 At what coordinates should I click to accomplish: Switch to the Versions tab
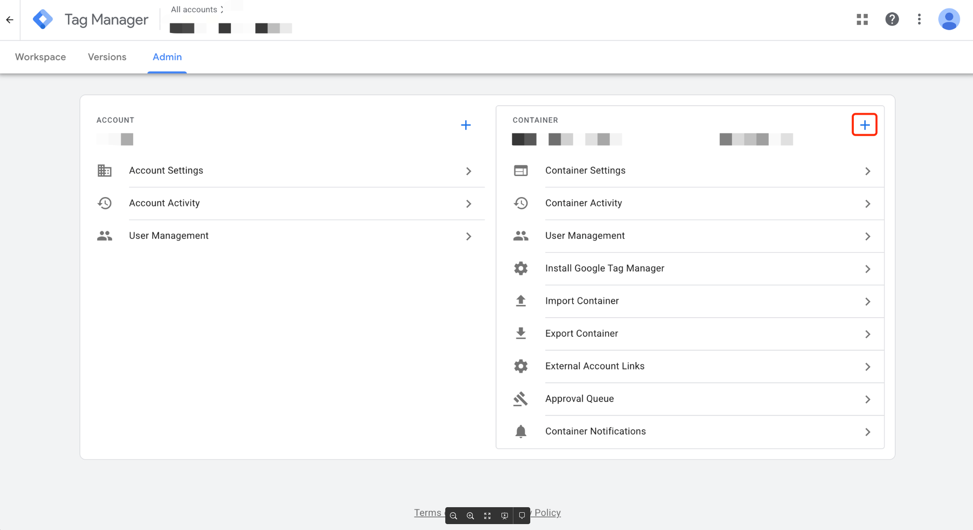(x=107, y=57)
